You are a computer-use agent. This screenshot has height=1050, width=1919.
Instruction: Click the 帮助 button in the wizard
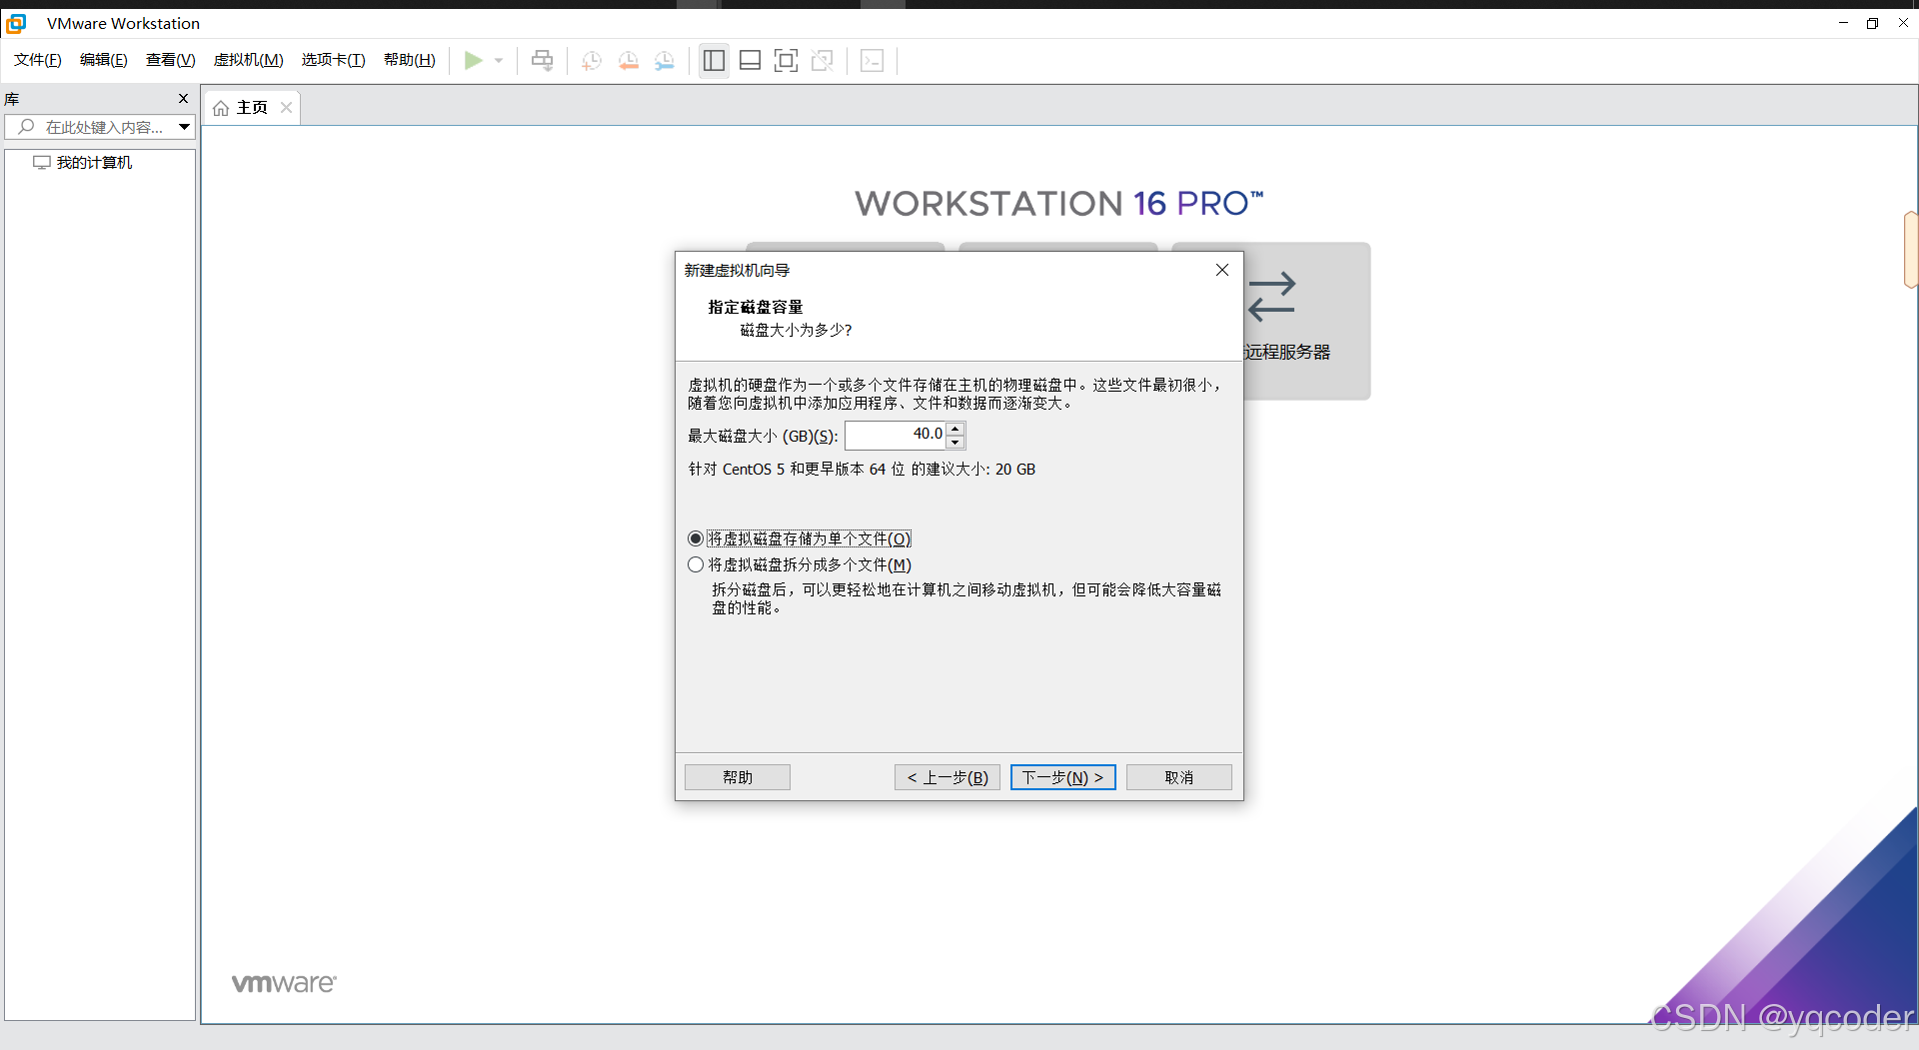click(738, 777)
